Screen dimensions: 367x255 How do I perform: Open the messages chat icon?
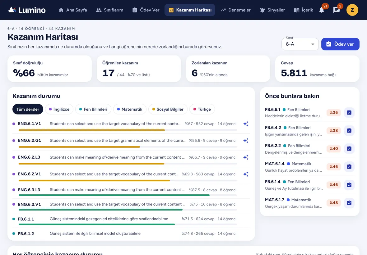tap(336, 10)
